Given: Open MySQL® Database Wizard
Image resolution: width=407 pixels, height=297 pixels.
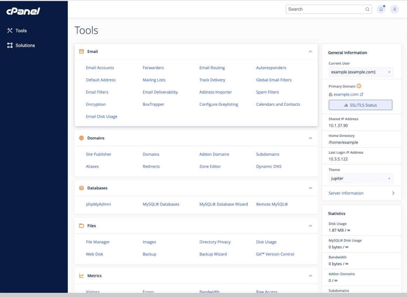Looking at the screenshot, I should (x=224, y=204).
